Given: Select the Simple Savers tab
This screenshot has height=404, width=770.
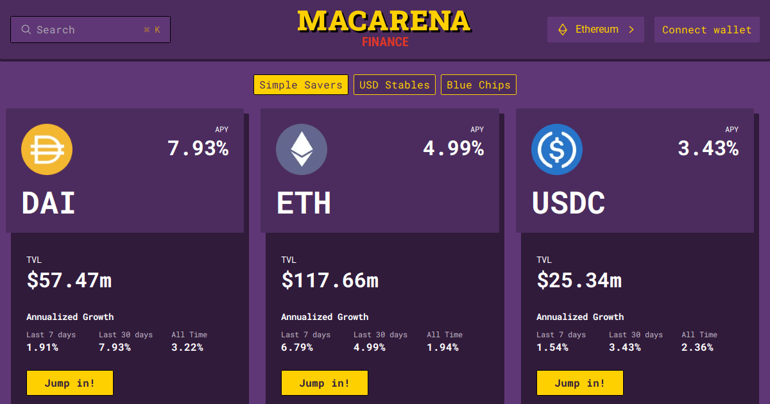Looking at the screenshot, I should pyautogui.click(x=300, y=84).
